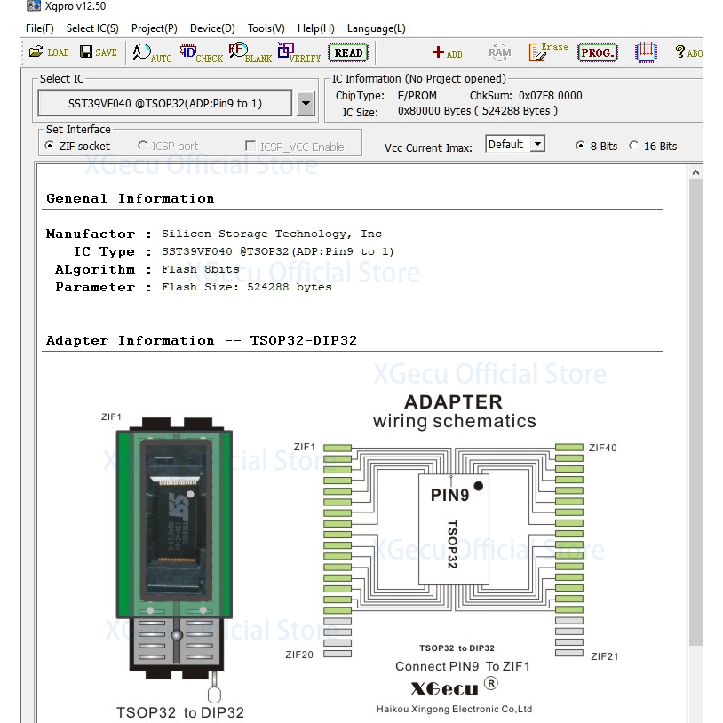The height and width of the screenshot is (723, 723).
Task: Click the VERIFY toolbar icon
Action: coord(298,53)
